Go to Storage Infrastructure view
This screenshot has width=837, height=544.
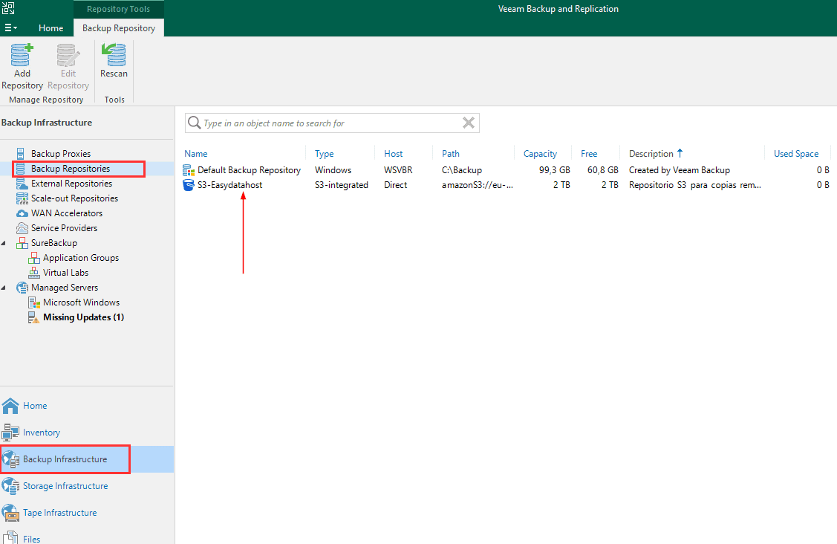click(65, 486)
